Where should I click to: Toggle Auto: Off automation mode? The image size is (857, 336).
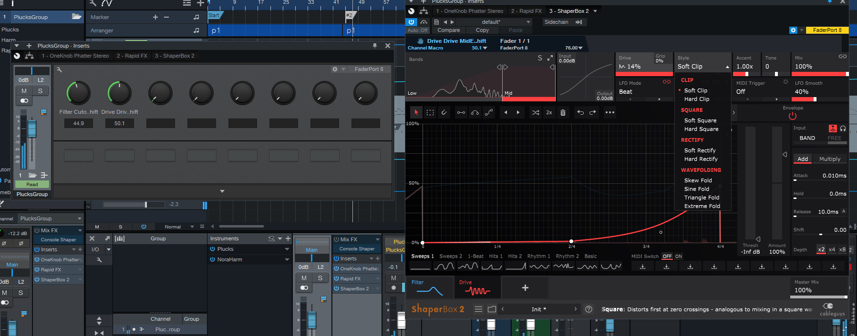click(417, 30)
